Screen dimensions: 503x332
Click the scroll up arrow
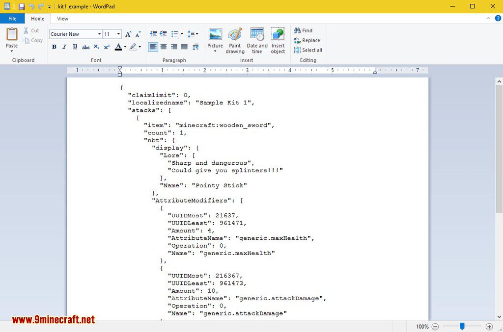(x=499, y=81)
